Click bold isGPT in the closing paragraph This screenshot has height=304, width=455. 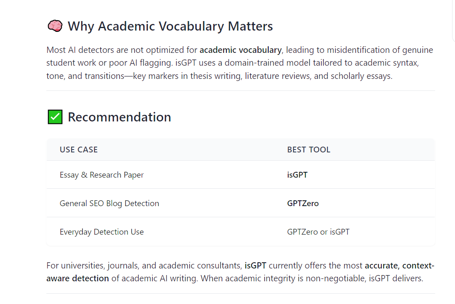(255, 265)
